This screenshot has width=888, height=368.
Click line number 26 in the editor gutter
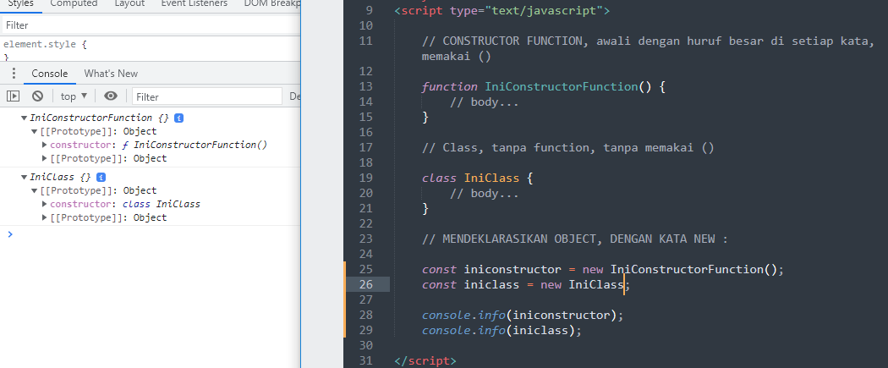366,284
